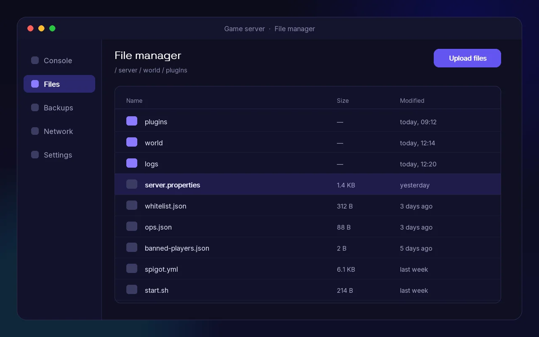Click the today, 12:20 modified time
Screen dimensions: 539x337
pos(418,164)
